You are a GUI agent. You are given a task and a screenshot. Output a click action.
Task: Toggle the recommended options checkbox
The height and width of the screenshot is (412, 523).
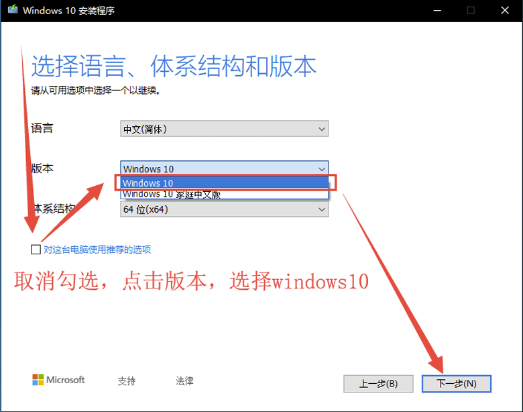coord(36,250)
